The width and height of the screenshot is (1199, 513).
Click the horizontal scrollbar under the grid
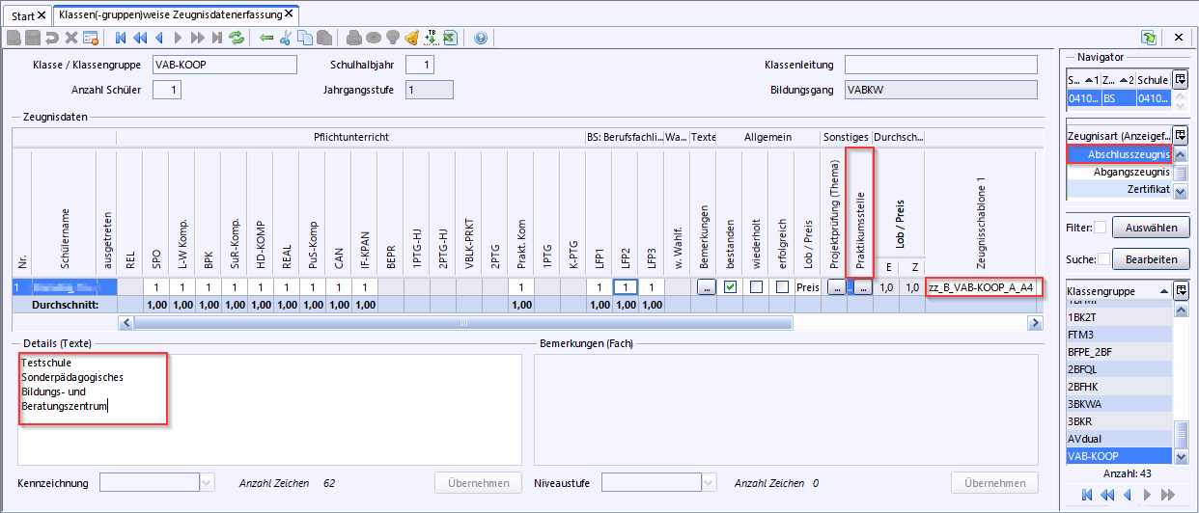(x=579, y=322)
